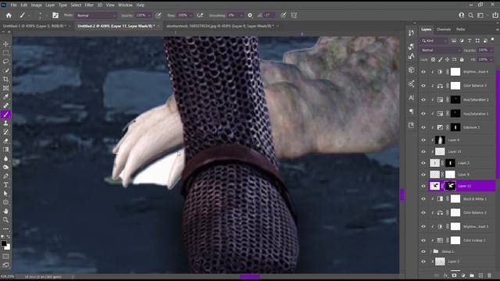Select Layer 11 mask thumbnail
Viewport: 500px width, 281px height.
tap(450, 186)
